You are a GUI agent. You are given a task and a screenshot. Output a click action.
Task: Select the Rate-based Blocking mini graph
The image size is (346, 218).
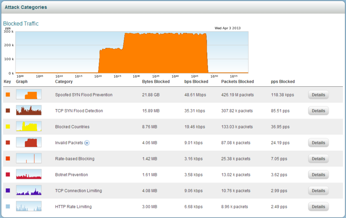(29, 158)
